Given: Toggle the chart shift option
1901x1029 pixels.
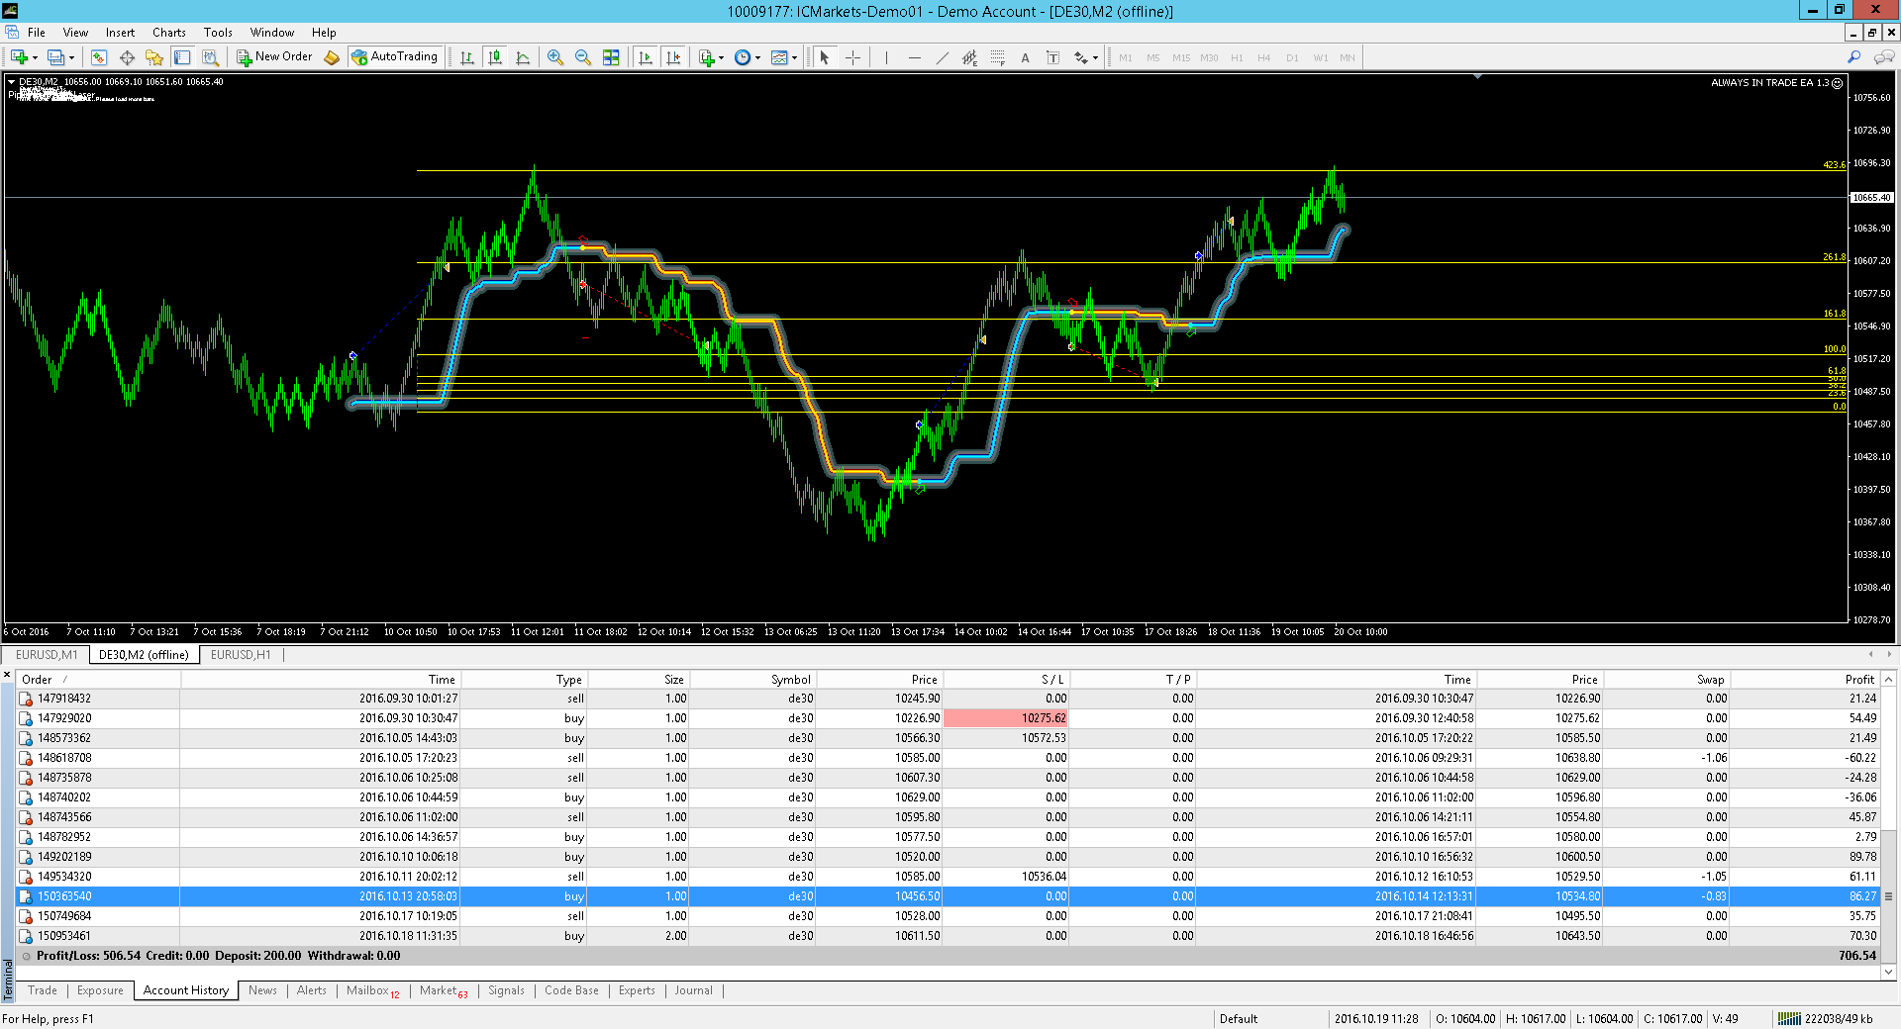Looking at the screenshot, I should (673, 57).
